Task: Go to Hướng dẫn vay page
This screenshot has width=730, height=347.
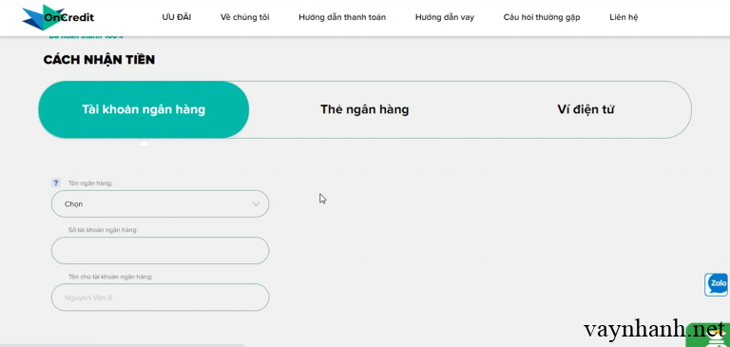Action: pos(445,18)
